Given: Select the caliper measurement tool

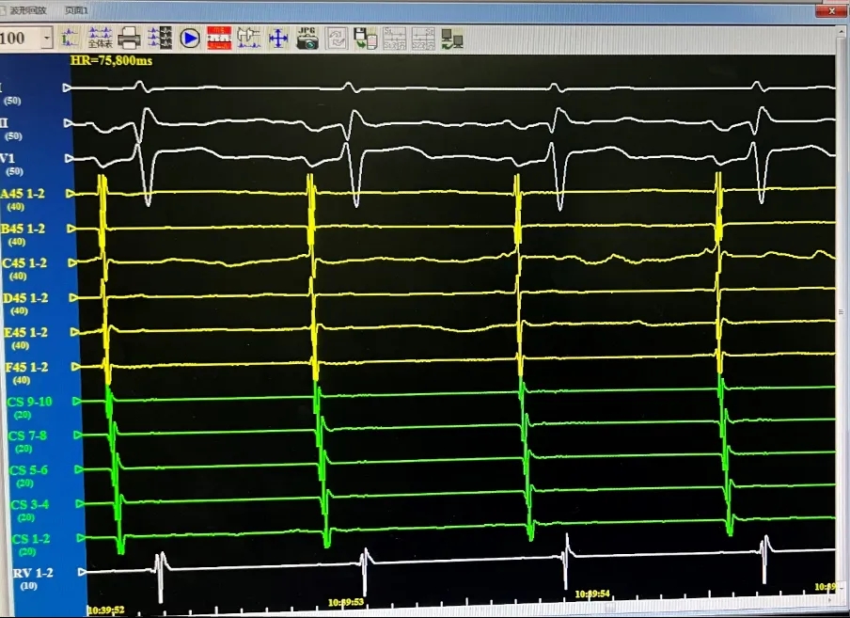Looking at the screenshot, I should (249, 38).
